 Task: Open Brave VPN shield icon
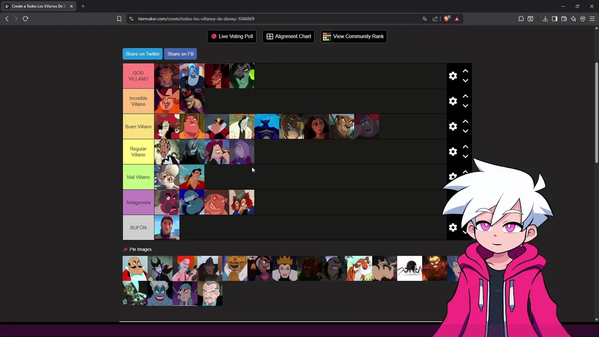point(583,19)
